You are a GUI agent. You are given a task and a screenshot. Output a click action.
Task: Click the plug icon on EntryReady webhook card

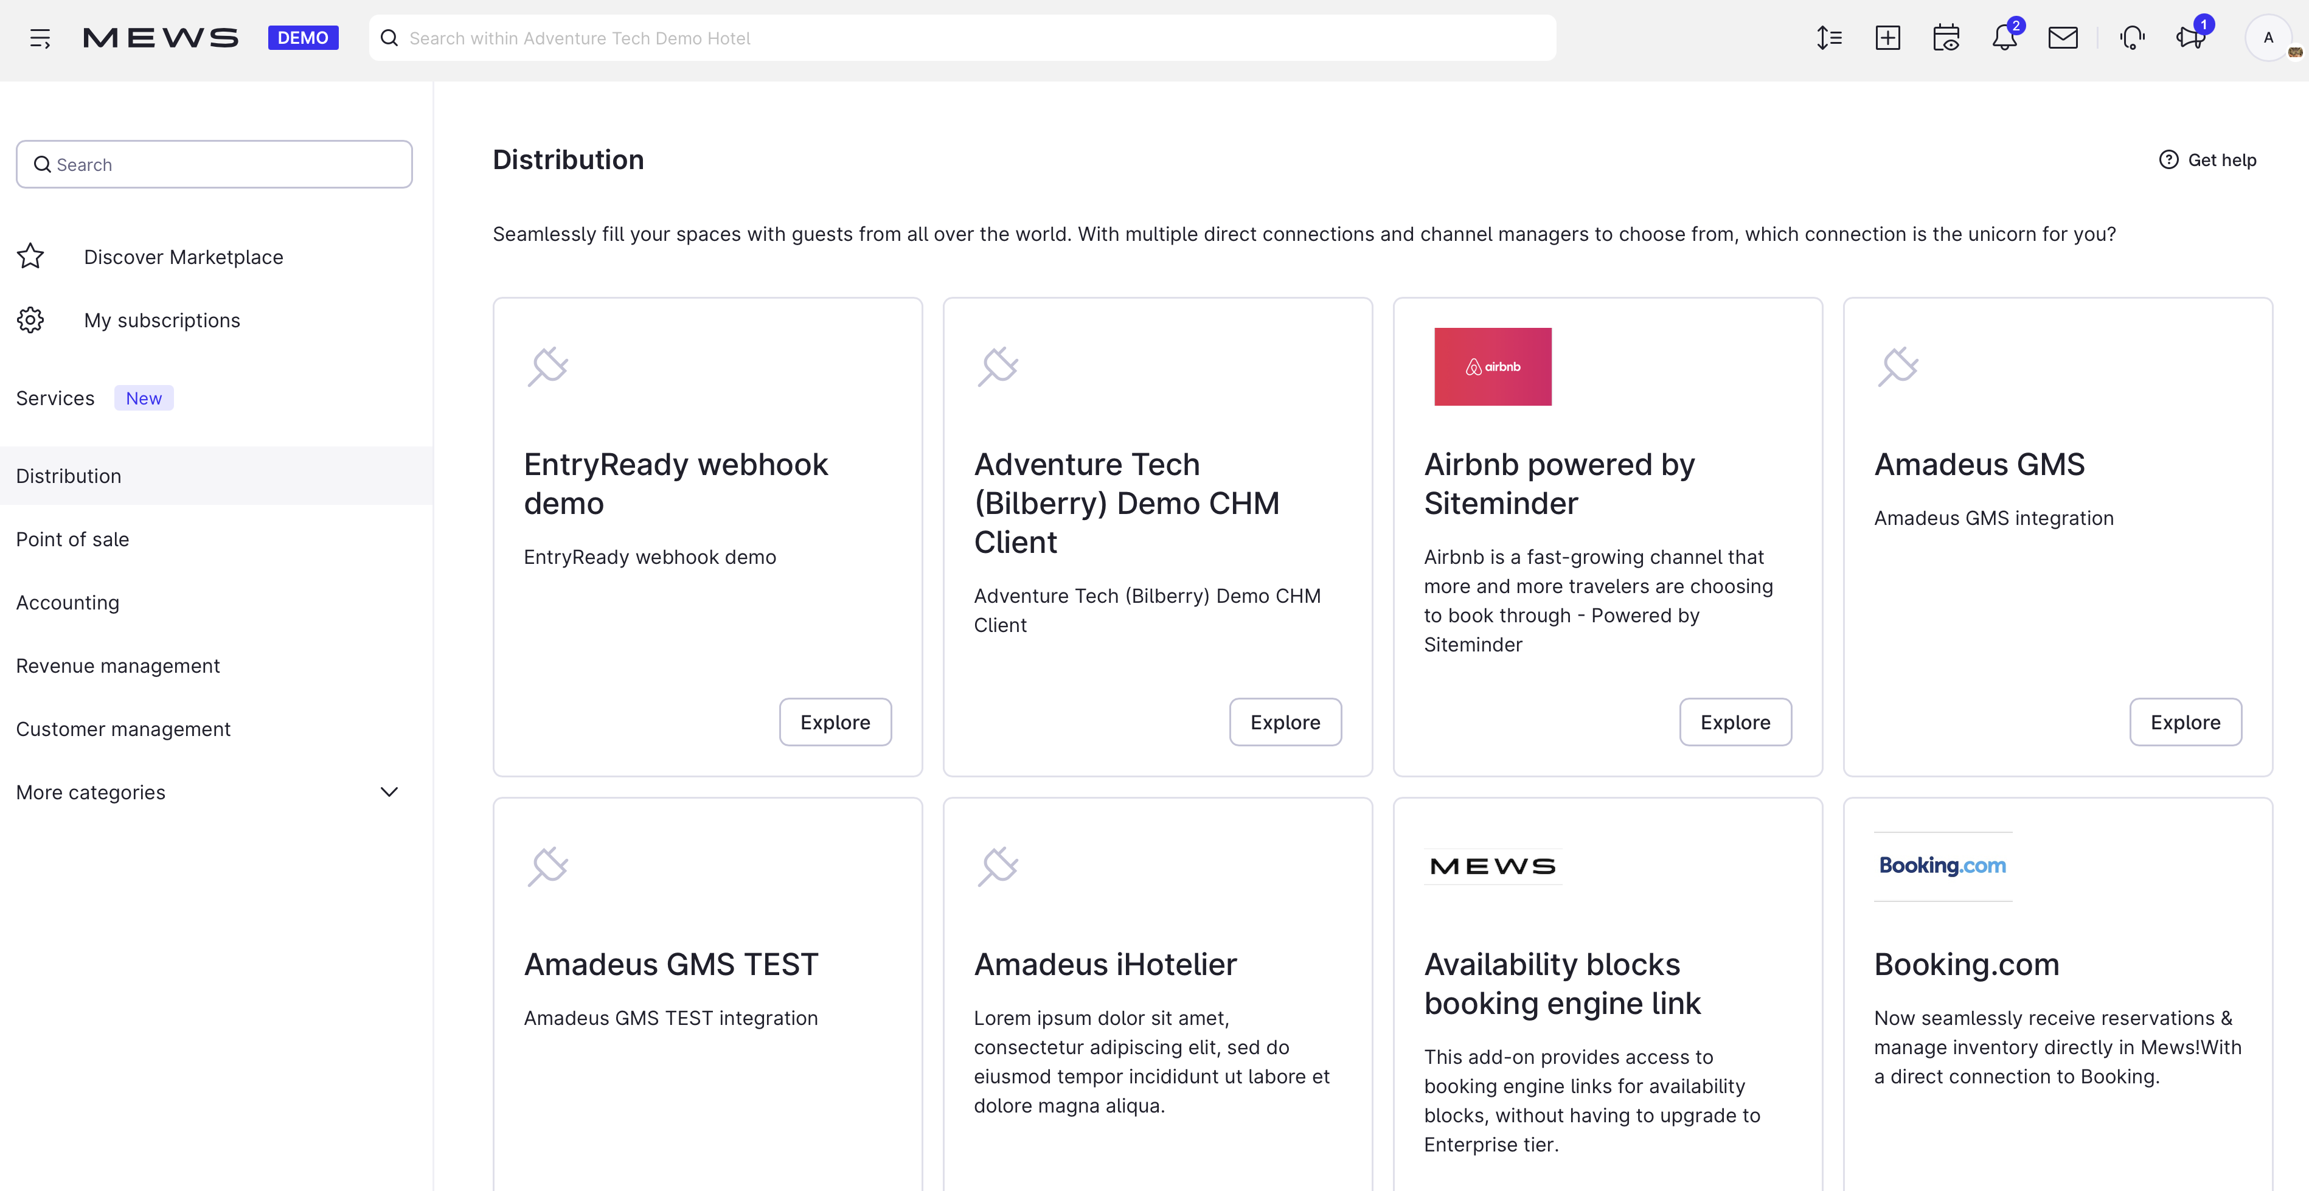(547, 366)
